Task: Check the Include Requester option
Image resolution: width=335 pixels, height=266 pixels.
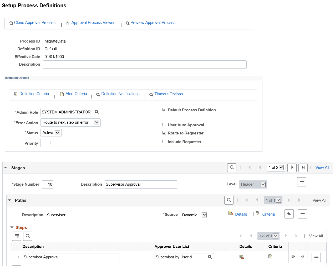Action: (164, 142)
